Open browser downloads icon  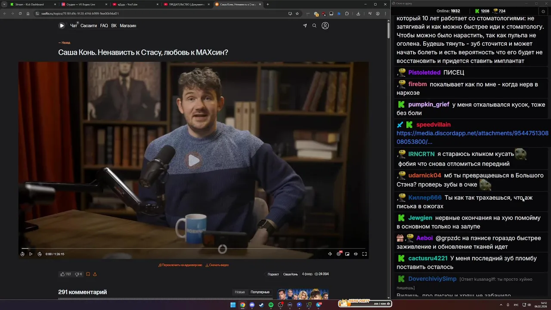point(358,13)
